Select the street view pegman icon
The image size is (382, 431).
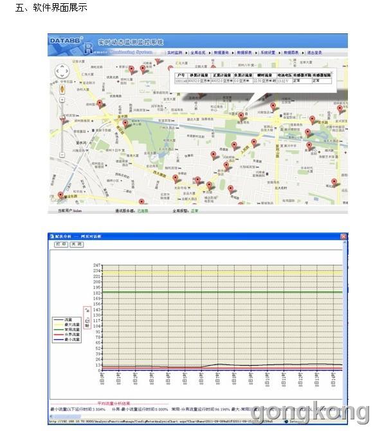[62, 89]
